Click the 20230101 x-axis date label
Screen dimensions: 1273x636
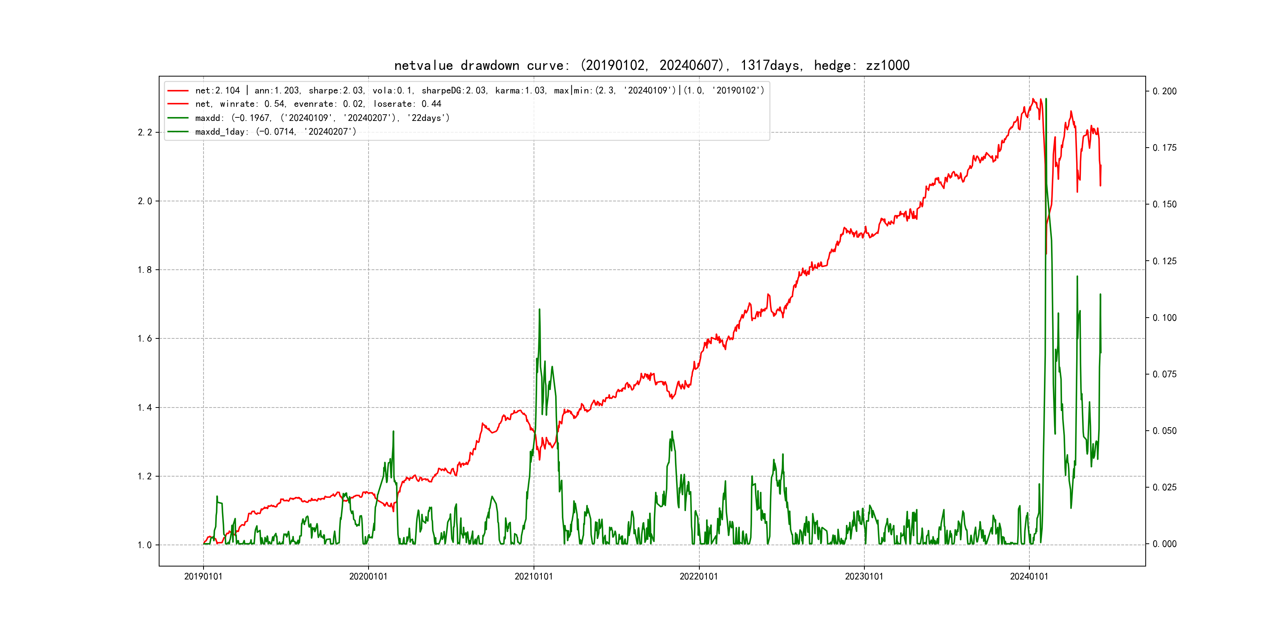(x=864, y=576)
